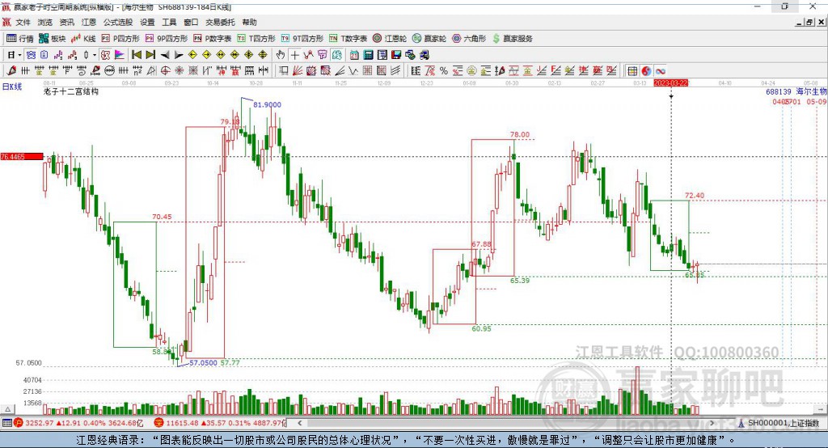Select the protractor angle tool

(x=151, y=71)
